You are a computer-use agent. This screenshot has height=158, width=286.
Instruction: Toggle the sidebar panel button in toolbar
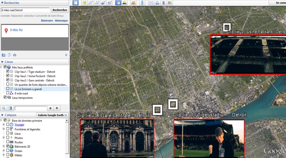75,3
